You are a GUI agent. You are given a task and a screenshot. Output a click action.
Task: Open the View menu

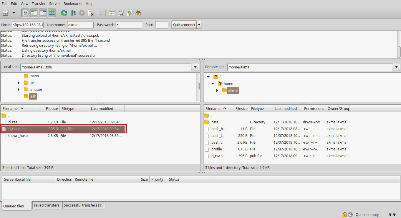click(x=24, y=4)
